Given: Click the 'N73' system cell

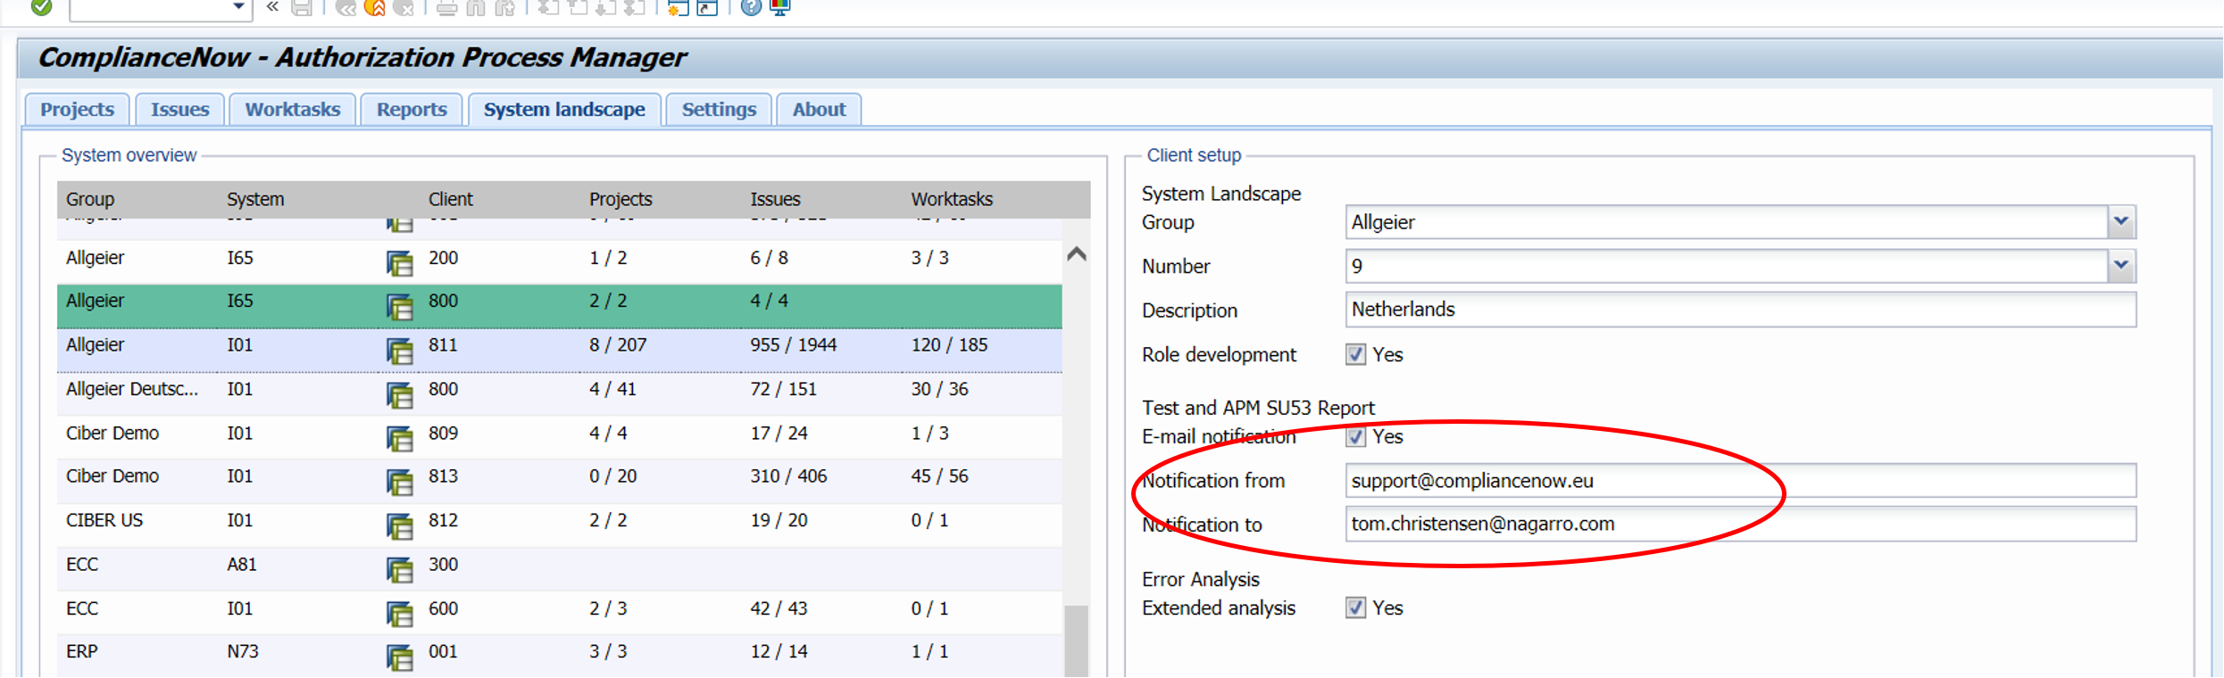Looking at the screenshot, I should (243, 651).
